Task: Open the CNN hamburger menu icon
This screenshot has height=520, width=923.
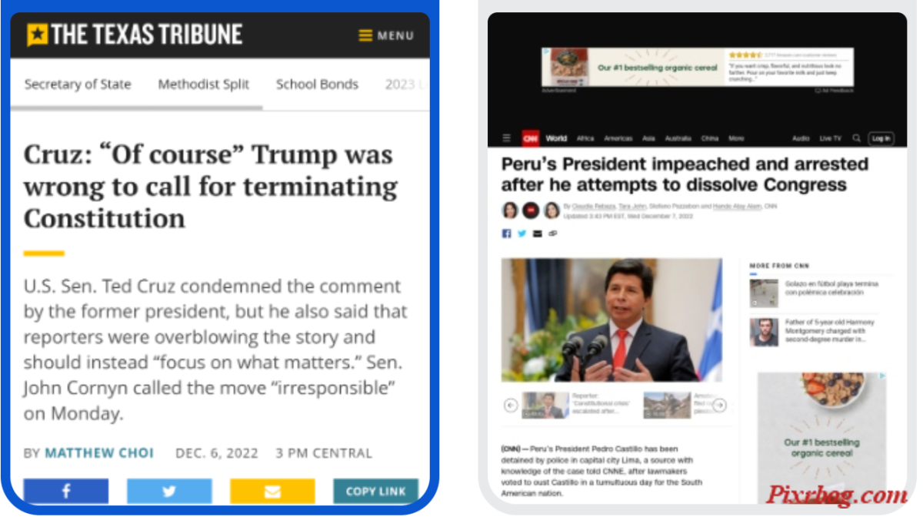Action: tap(507, 138)
